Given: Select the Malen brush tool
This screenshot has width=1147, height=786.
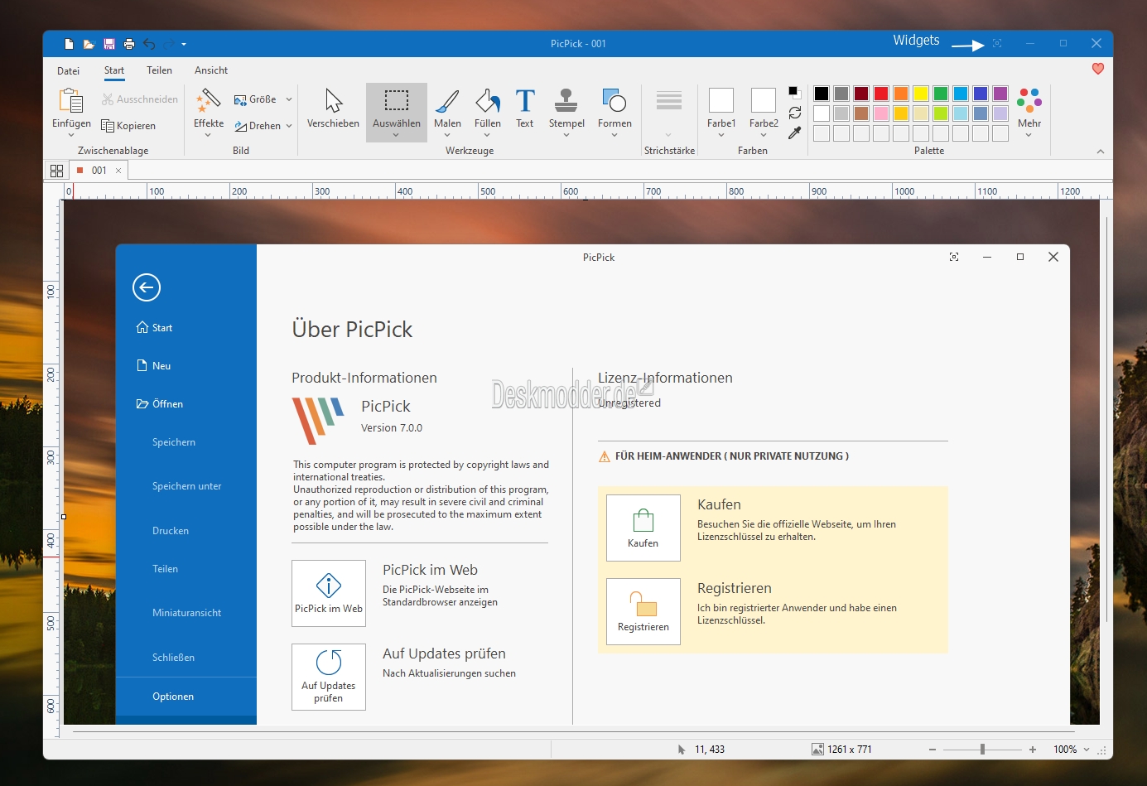Looking at the screenshot, I should tap(447, 108).
